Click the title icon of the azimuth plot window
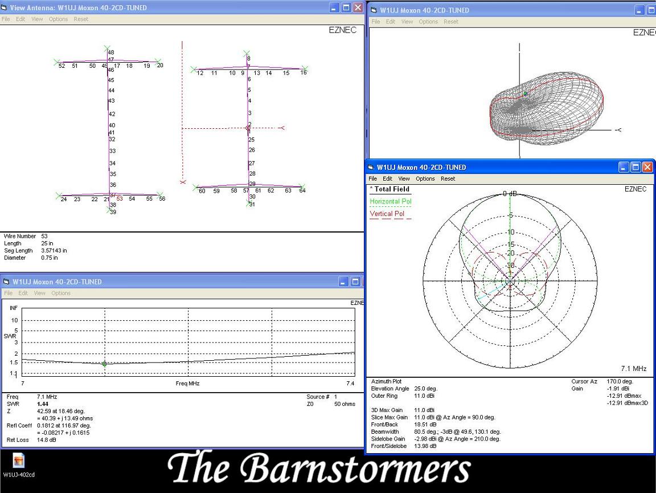This screenshot has height=493, width=656. pos(370,167)
